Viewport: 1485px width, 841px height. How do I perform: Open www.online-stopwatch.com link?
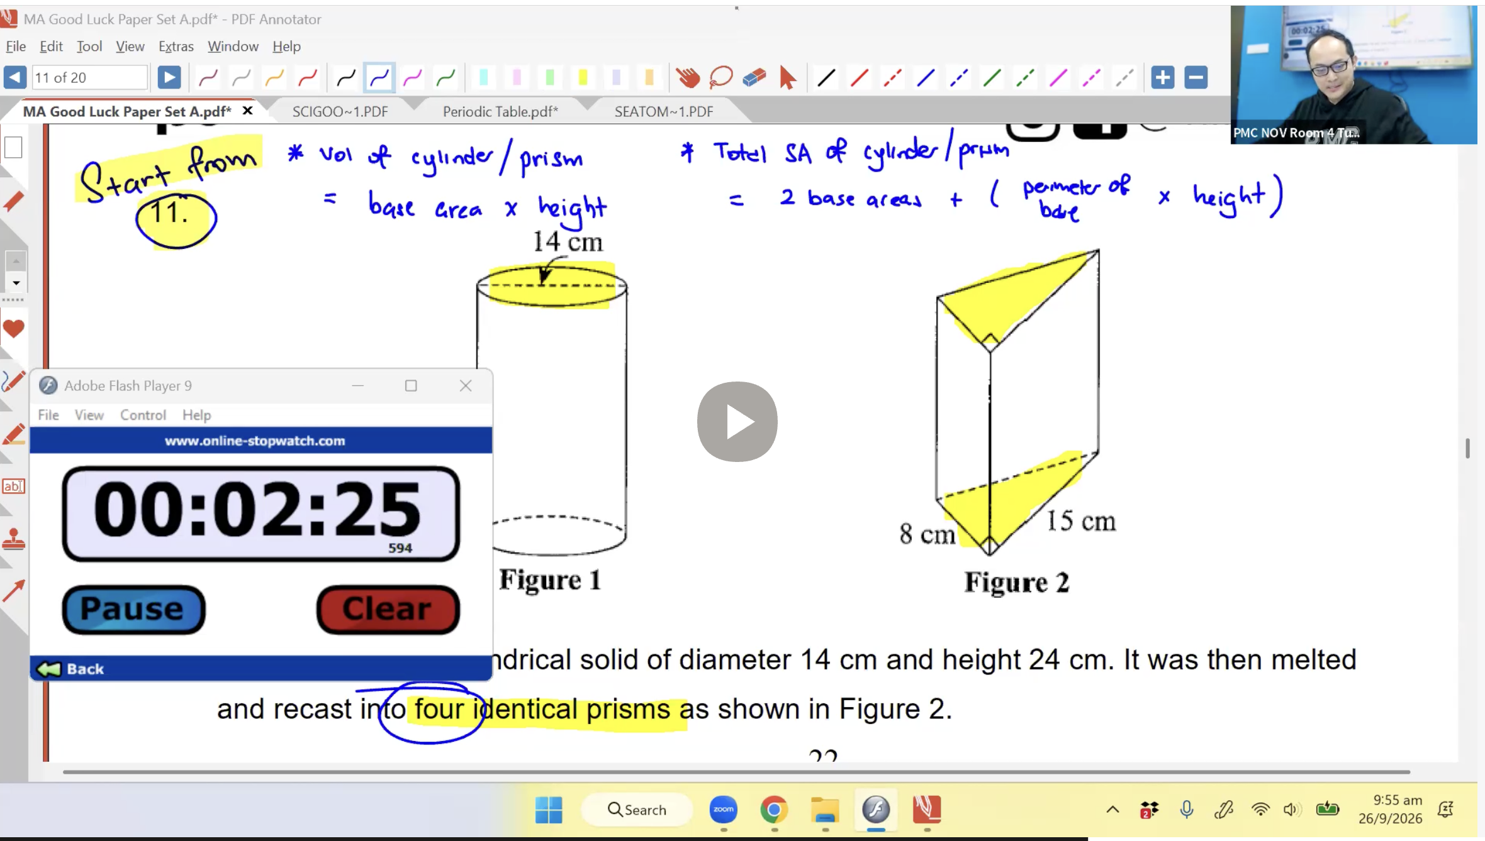[x=255, y=441]
